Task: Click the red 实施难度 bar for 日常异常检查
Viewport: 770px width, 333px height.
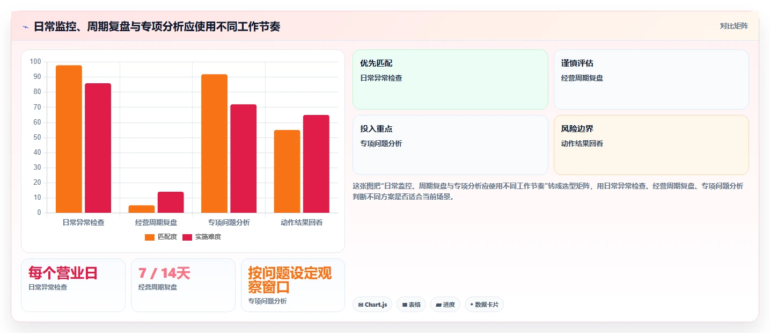Action: [98, 148]
